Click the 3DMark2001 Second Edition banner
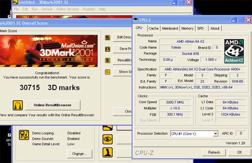The height and width of the screenshot is (163, 252). [49, 51]
